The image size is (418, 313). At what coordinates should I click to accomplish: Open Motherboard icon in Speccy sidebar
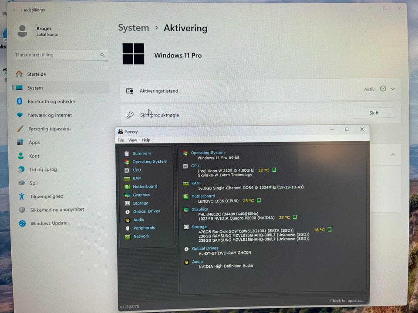point(127,187)
